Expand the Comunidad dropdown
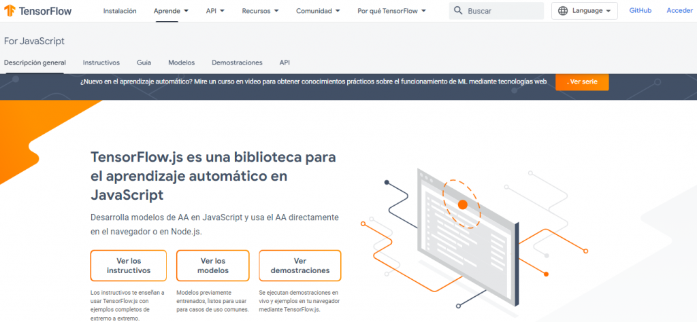This screenshot has width=697, height=322. point(319,11)
